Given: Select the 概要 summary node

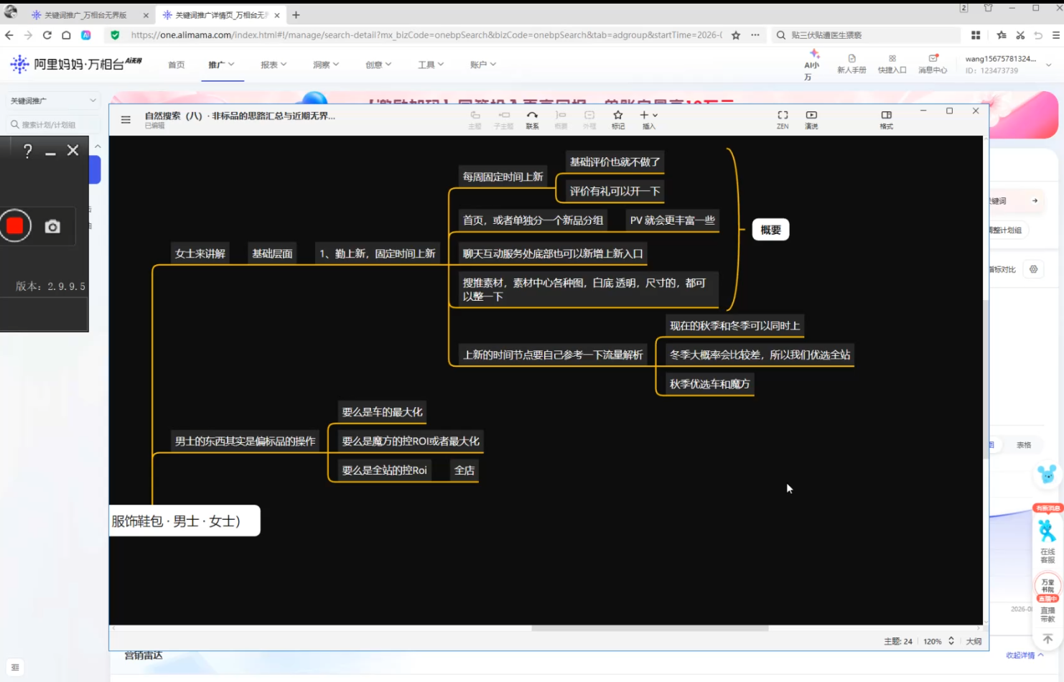Looking at the screenshot, I should pos(770,230).
